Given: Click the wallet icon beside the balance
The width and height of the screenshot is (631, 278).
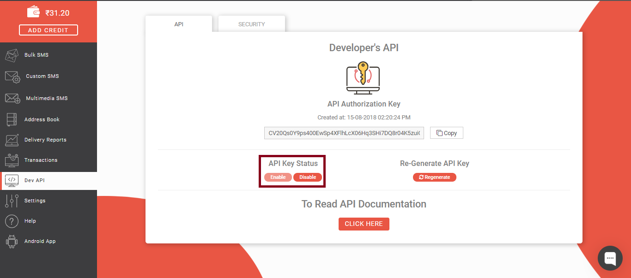Looking at the screenshot, I should pos(34,12).
